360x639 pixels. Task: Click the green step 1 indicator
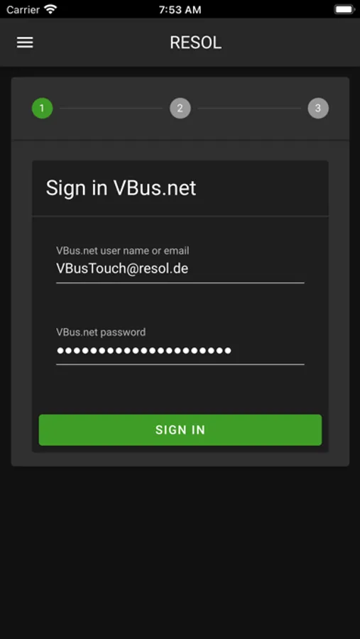(43, 109)
